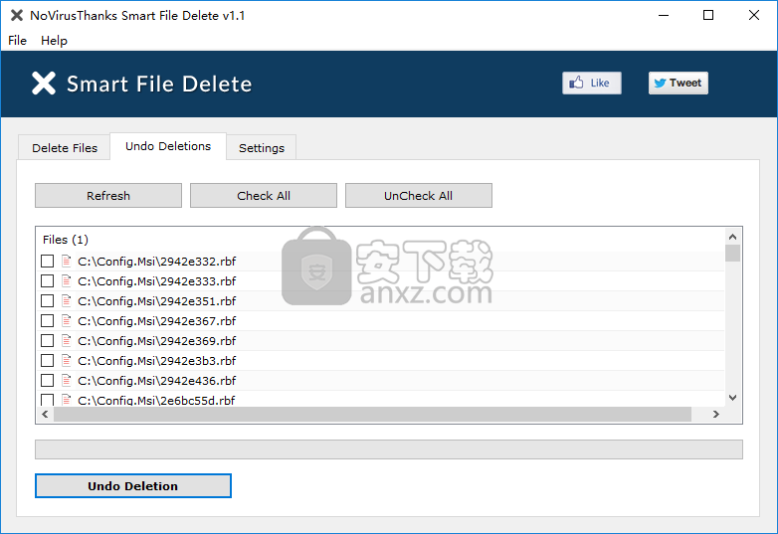The image size is (778, 534).
Task: Open the Help menu
Action: pyautogui.click(x=54, y=40)
